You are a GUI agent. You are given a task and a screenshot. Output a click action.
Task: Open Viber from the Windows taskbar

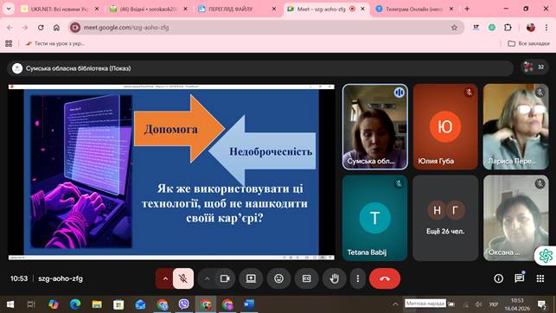183,304
